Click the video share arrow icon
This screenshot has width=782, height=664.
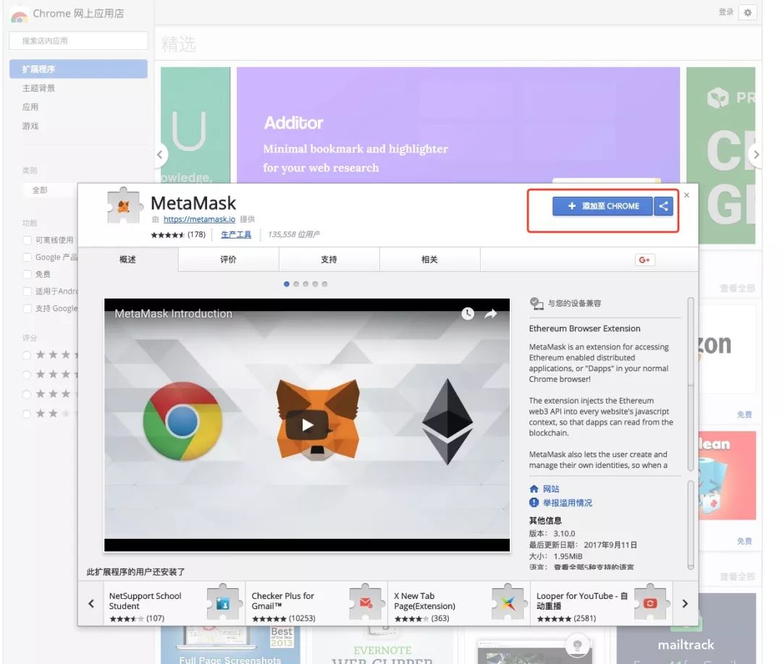[x=491, y=314]
